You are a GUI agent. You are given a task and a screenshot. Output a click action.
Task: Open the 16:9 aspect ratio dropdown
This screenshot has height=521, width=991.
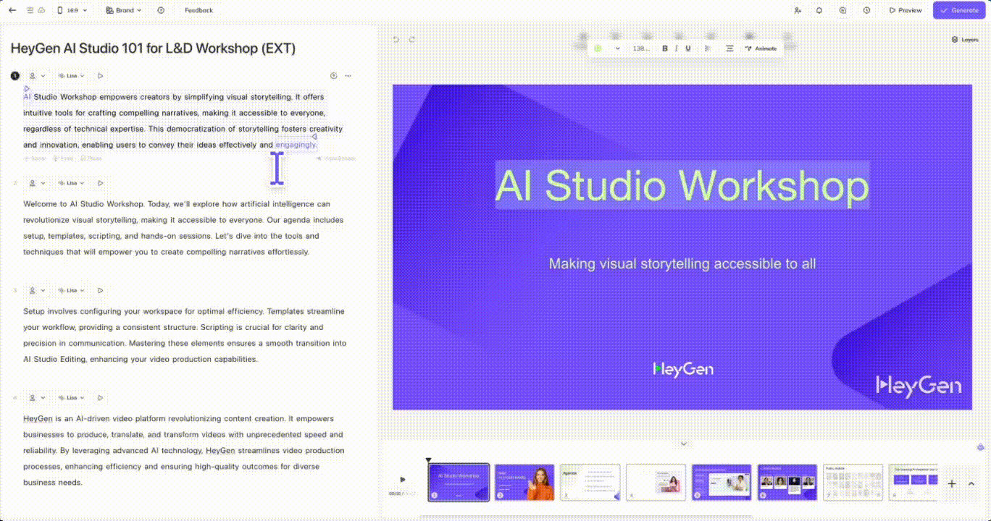pyautogui.click(x=72, y=10)
